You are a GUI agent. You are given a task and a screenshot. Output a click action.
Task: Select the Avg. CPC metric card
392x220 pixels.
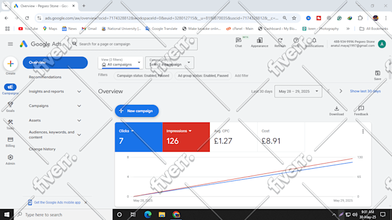[x=233, y=137]
